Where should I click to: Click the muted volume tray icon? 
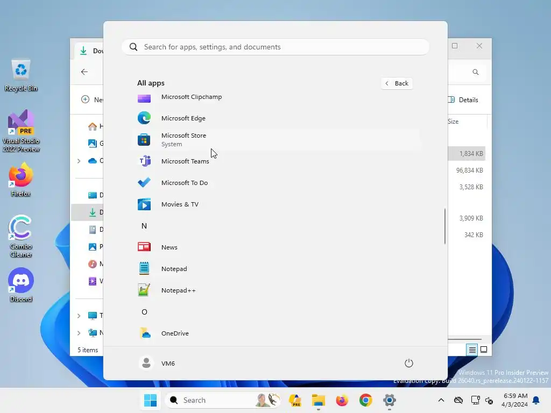click(x=489, y=400)
